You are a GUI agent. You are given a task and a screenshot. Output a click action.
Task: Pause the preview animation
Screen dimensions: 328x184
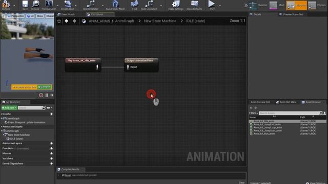click(x=47, y=95)
